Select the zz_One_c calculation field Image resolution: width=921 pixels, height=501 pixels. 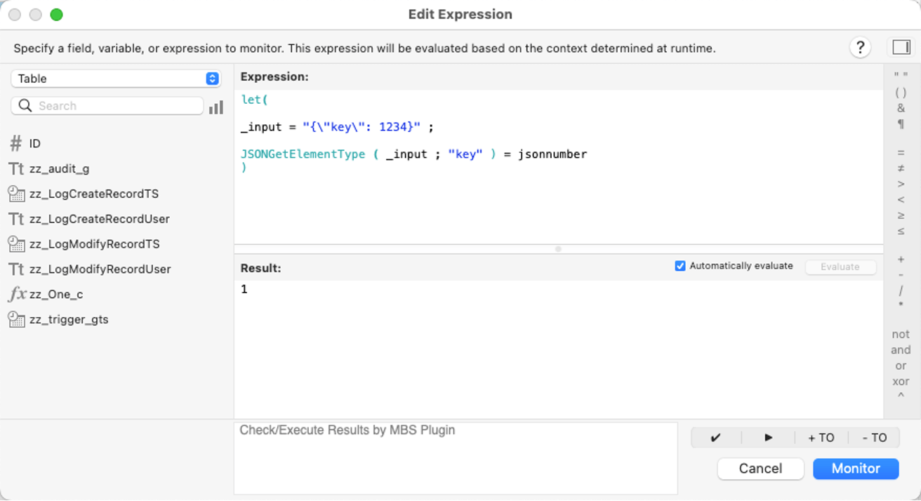coord(56,295)
